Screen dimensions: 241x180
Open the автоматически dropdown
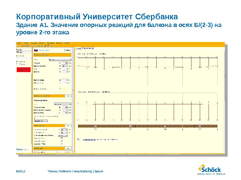pyautogui.click(x=41, y=121)
